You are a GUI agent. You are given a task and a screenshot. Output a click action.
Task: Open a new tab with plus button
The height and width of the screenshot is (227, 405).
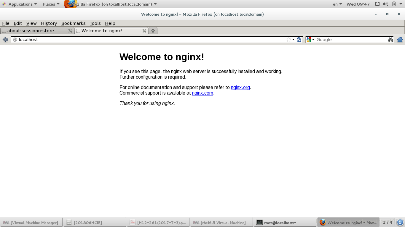[x=153, y=31]
